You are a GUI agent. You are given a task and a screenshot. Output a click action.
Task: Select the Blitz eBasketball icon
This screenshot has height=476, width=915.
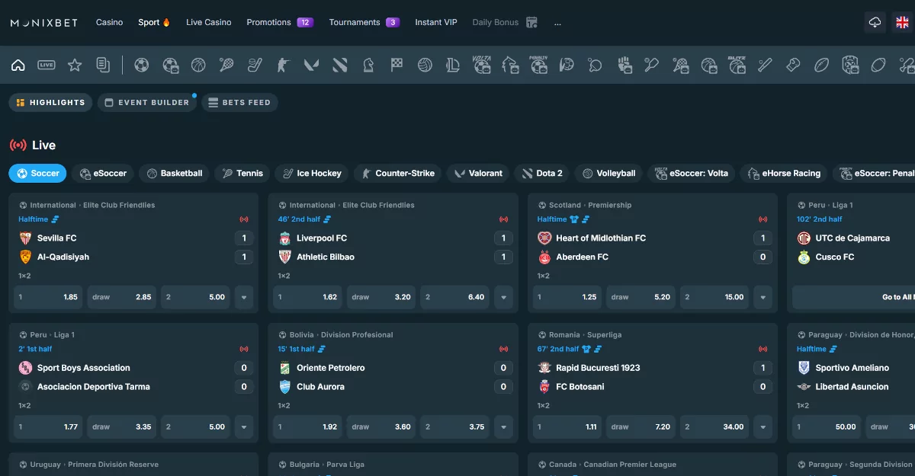737,65
